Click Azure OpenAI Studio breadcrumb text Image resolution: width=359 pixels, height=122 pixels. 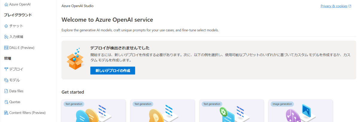77,6
